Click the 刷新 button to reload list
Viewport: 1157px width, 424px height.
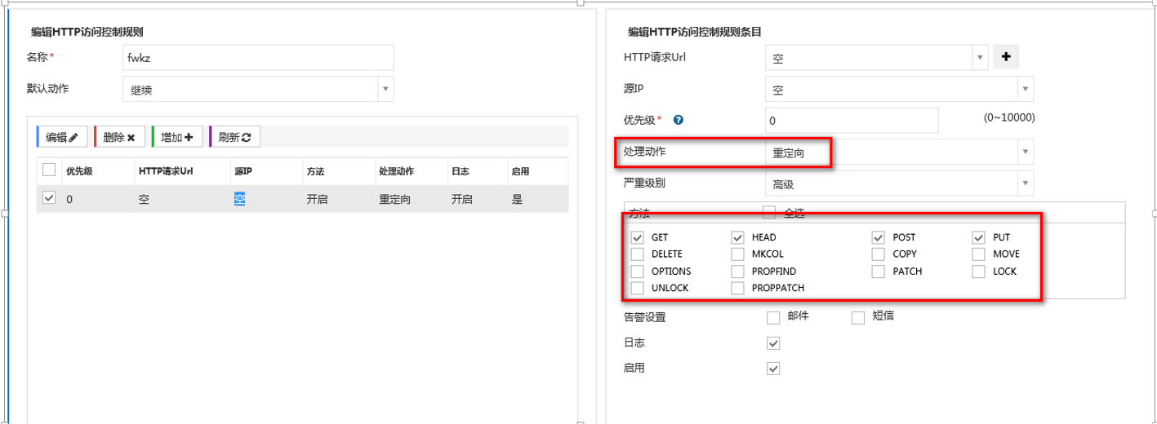click(234, 137)
